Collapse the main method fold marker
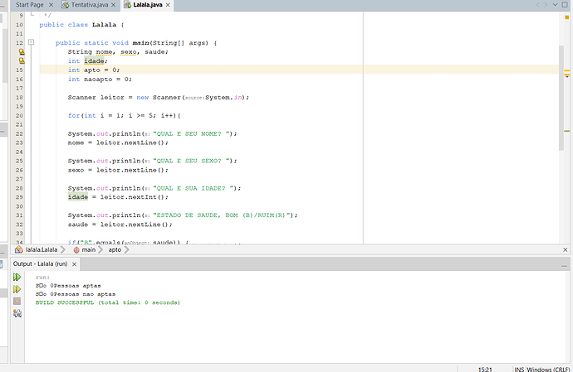 31,42
